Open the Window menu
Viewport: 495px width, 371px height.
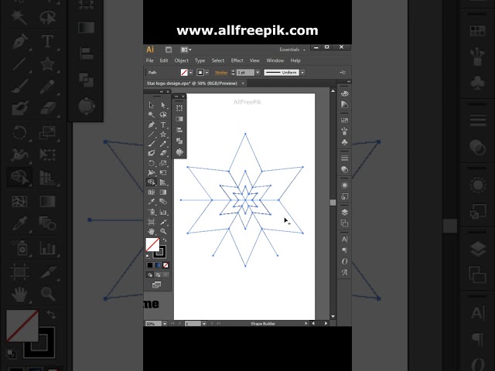275,60
